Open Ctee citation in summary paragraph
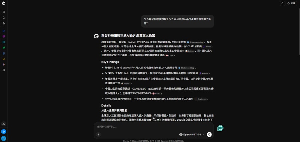The width and height of the screenshot is (300, 142). click(169, 55)
